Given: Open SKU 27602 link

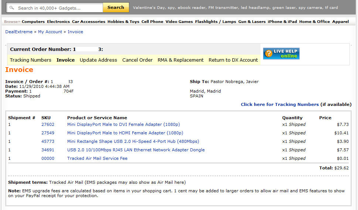Looking at the screenshot, I should tap(48, 124).
